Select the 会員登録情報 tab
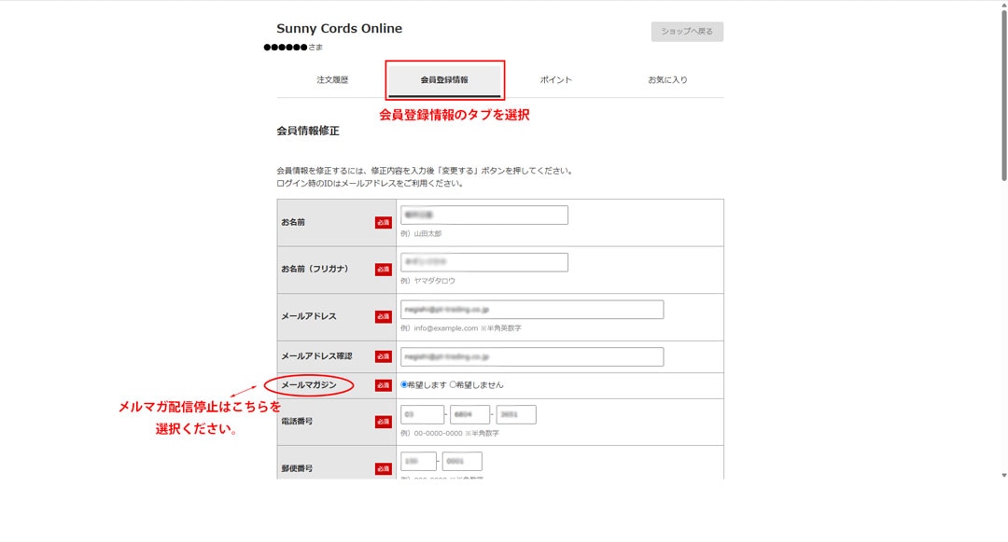 click(x=444, y=80)
